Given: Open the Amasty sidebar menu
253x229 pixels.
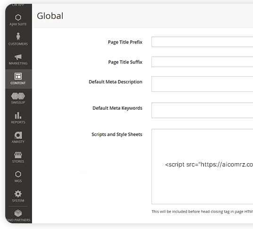Looking at the screenshot, I should point(18,138).
